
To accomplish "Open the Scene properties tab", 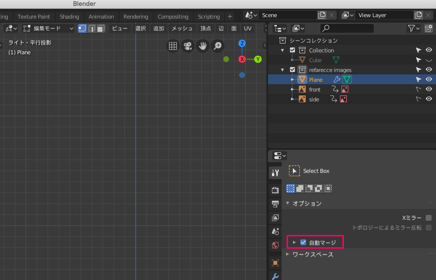I will pyautogui.click(x=275, y=231).
